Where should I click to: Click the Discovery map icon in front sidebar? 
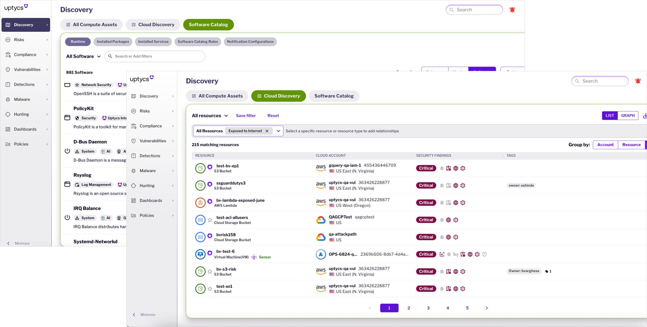[x=134, y=96]
